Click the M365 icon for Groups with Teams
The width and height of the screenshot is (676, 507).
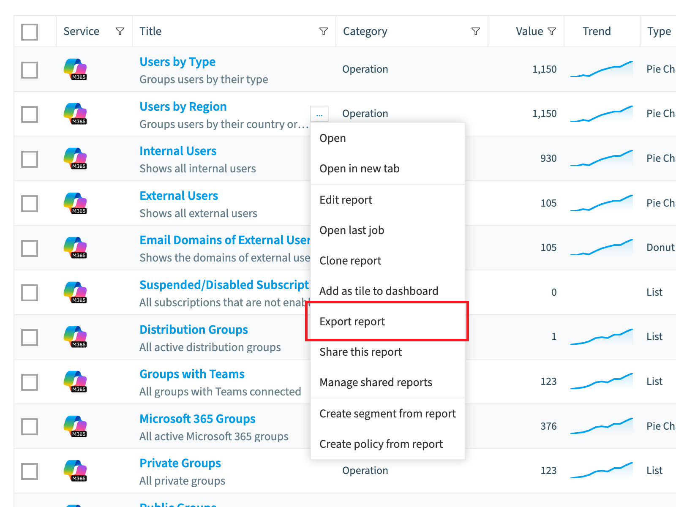click(75, 382)
